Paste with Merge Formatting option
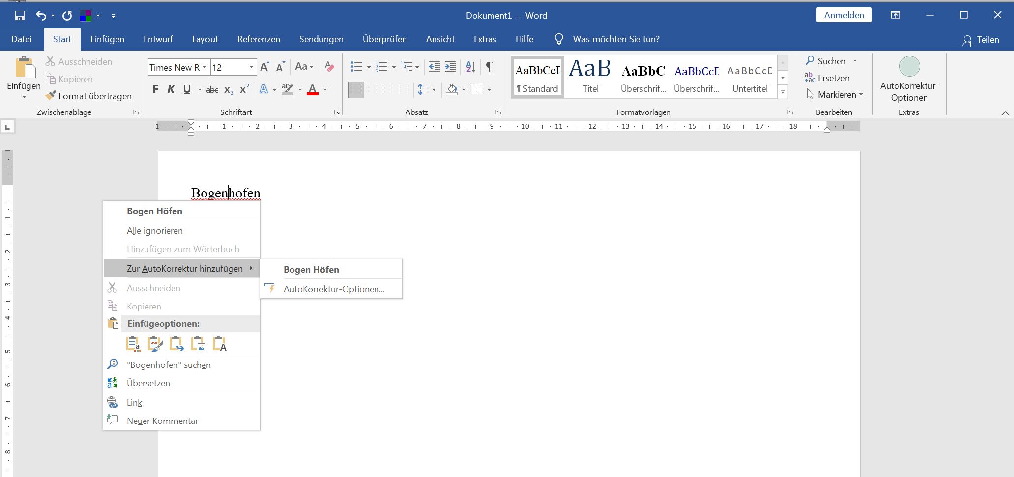The height and width of the screenshot is (477, 1014). point(155,343)
